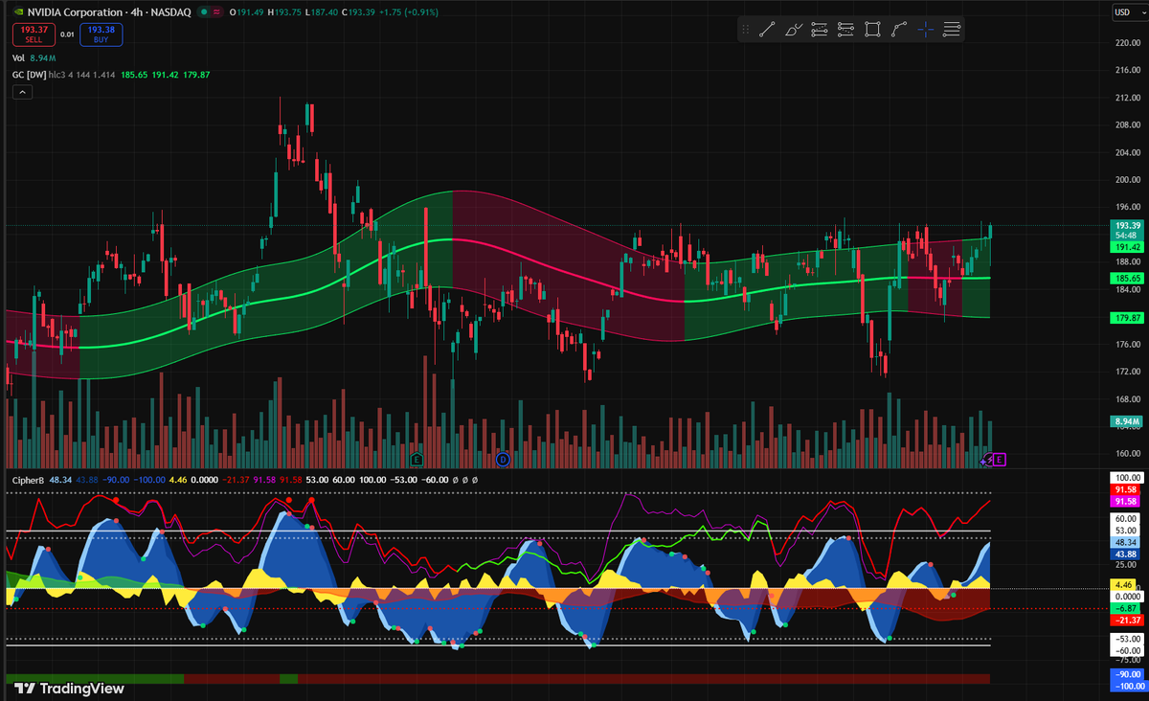Select the GC [DW] indicator legend

coord(111,75)
